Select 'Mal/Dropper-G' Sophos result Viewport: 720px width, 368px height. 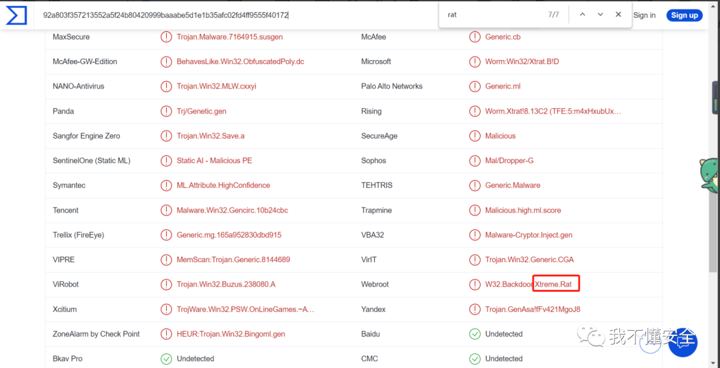click(509, 161)
